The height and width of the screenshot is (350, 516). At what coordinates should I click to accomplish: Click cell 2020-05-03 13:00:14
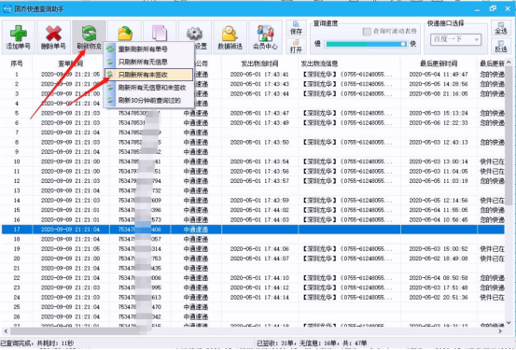coord(439,161)
